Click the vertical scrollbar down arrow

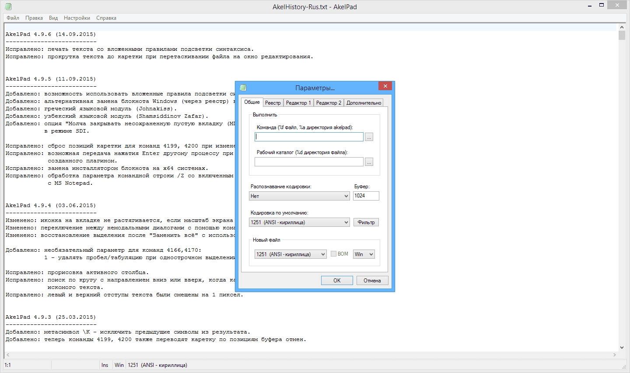622,348
